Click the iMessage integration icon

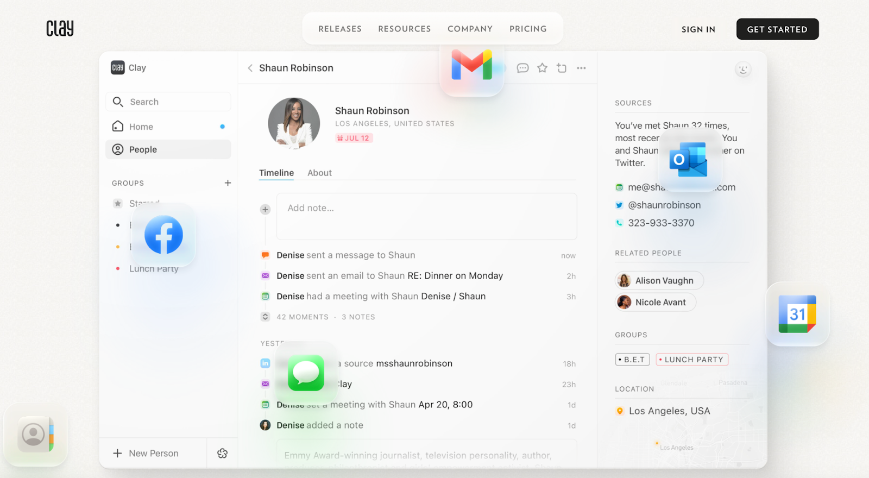pyautogui.click(x=306, y=373)
